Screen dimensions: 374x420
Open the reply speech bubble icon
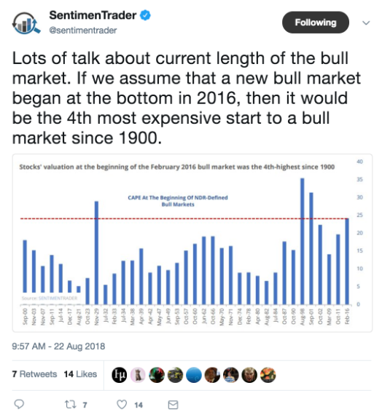(19, 404)
